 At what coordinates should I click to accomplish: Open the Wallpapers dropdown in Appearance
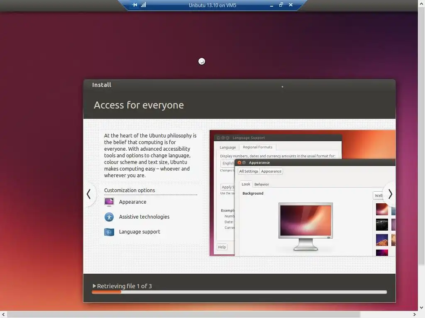click(x=379, y=195)
